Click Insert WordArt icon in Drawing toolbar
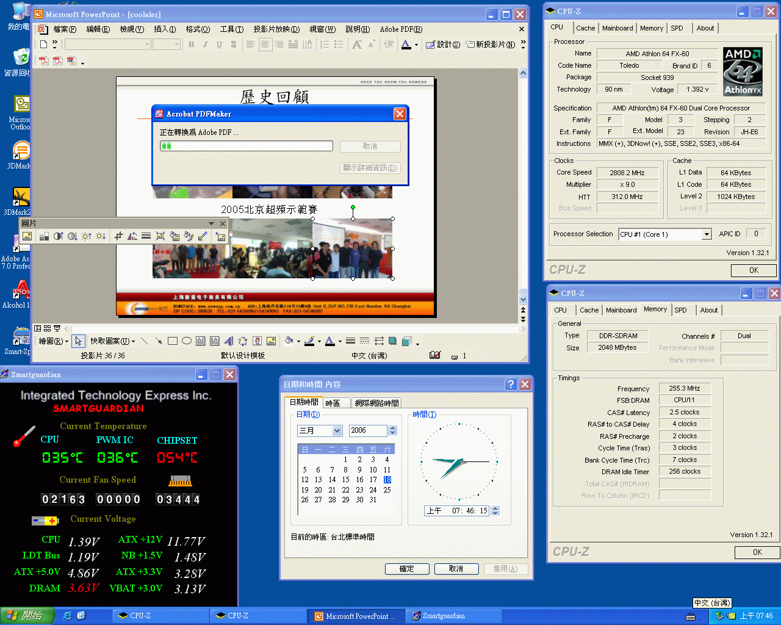Viewport: 781px width, 625px height. [x=229, y=341]
